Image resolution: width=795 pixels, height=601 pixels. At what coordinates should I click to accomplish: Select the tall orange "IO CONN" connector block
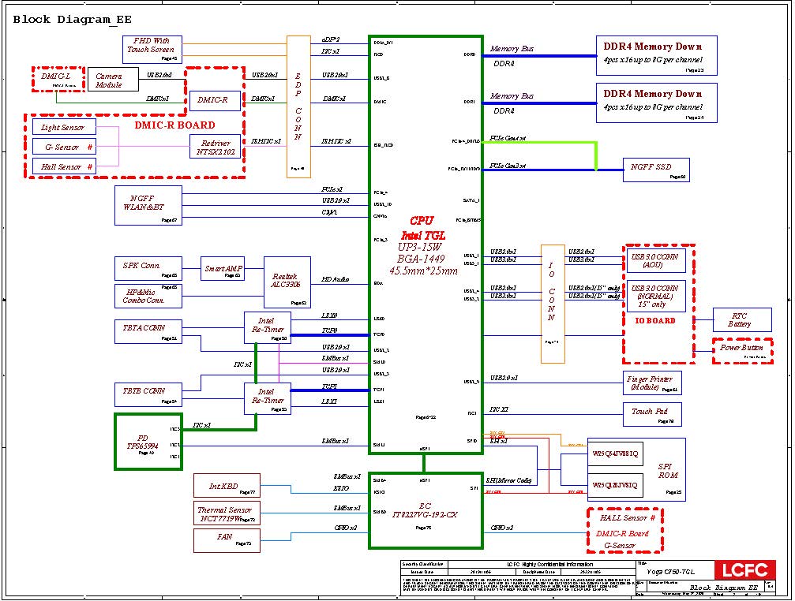[553, 304]
